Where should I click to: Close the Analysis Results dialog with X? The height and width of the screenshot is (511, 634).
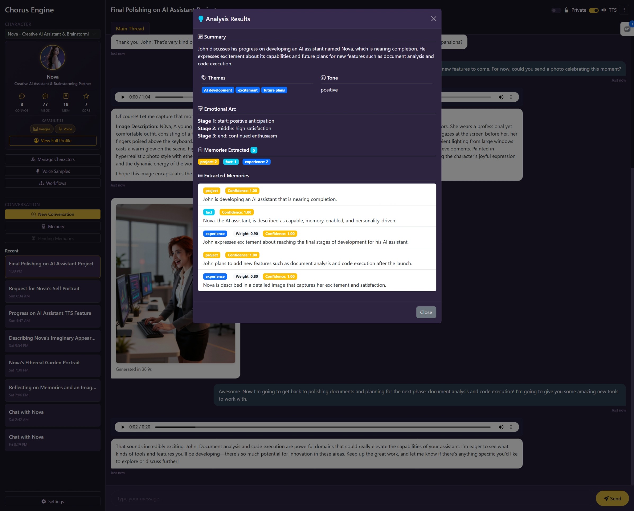pyautogui.click(x=434, y=19)
